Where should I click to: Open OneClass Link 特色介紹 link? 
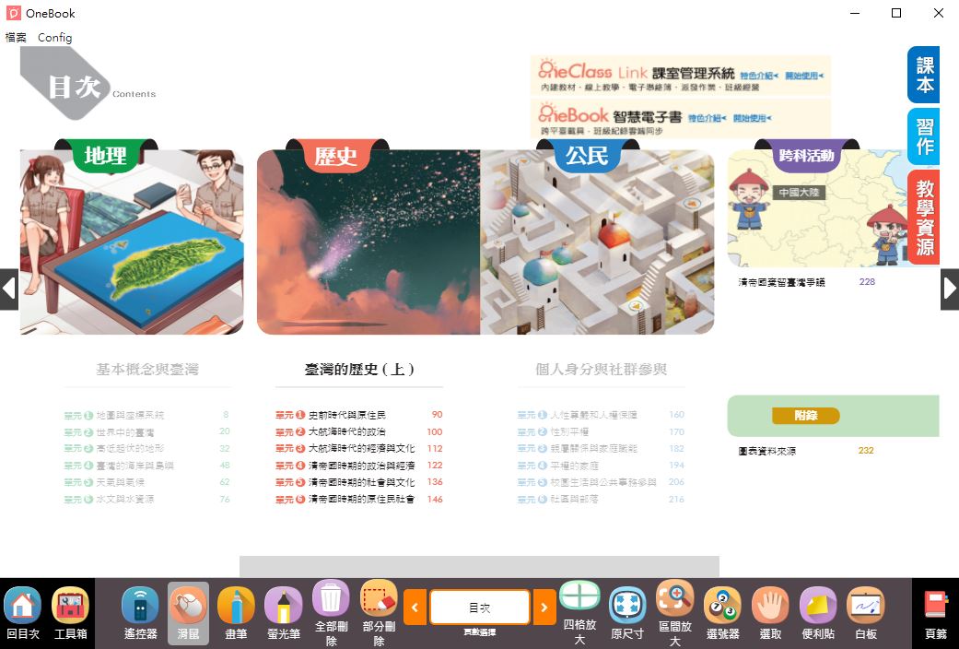pos(758,76)
